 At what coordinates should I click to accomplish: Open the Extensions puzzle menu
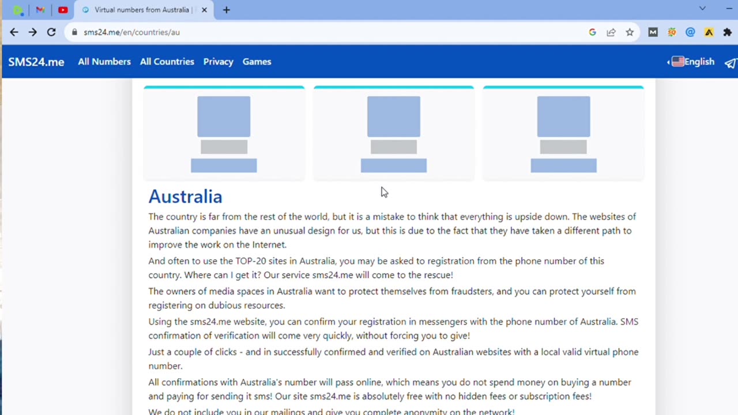[x=728, y=32]
